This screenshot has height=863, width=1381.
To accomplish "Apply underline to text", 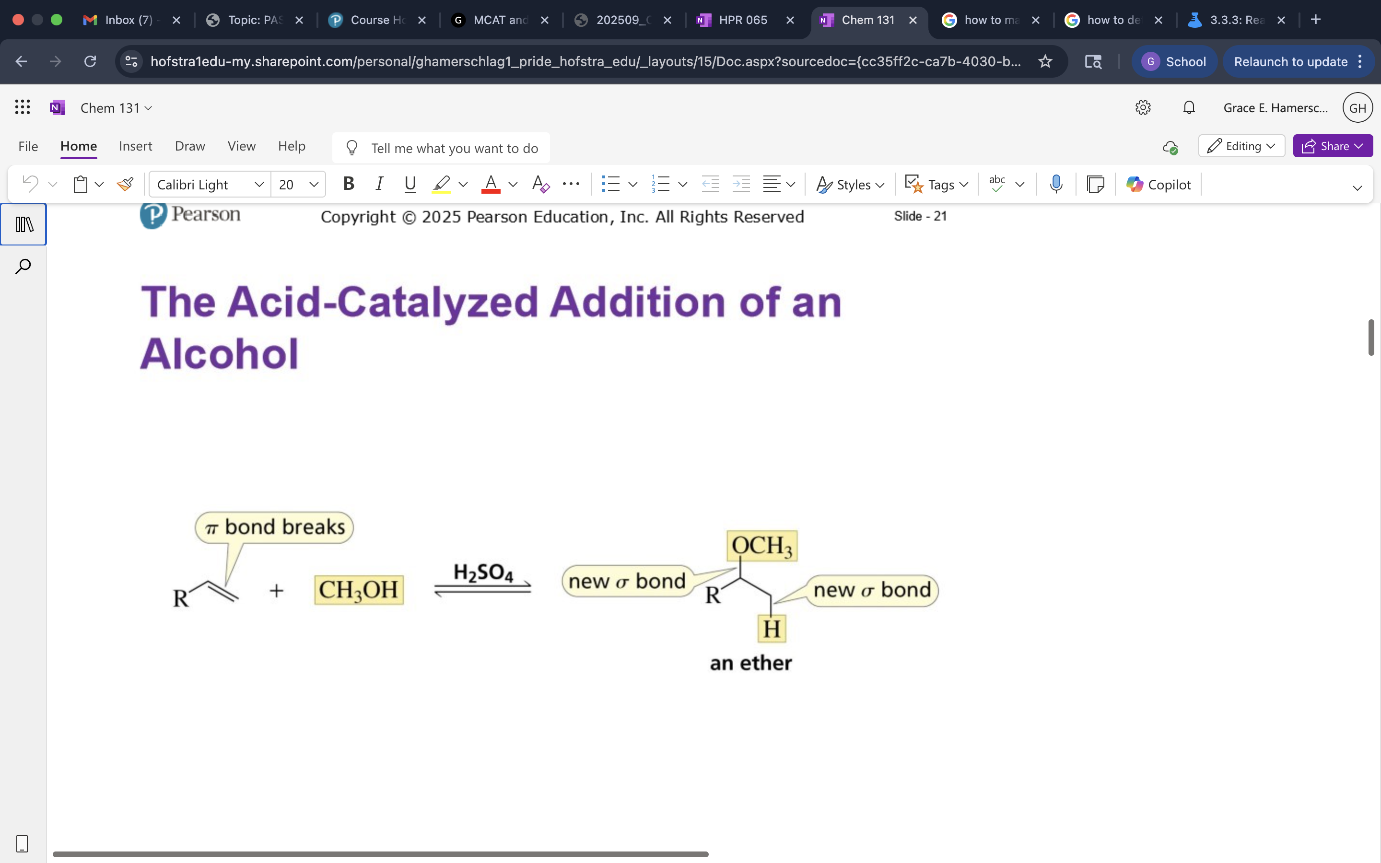I will [410, 184].
